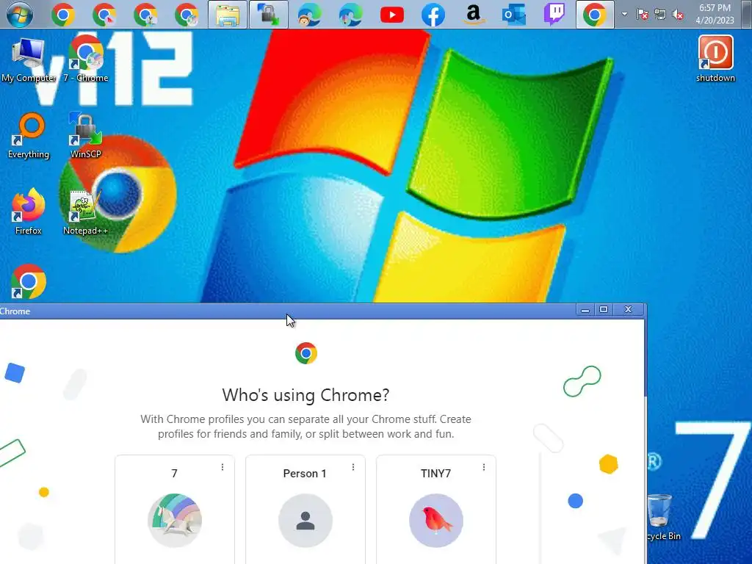The height and width of the screenshot is (564, 752).
Task: Choose the TINY7 red bird avatar
Action: 436,521
